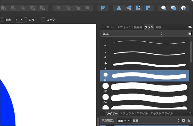
Task: Open the Alignment options icon
Action: tap(103, 8)
